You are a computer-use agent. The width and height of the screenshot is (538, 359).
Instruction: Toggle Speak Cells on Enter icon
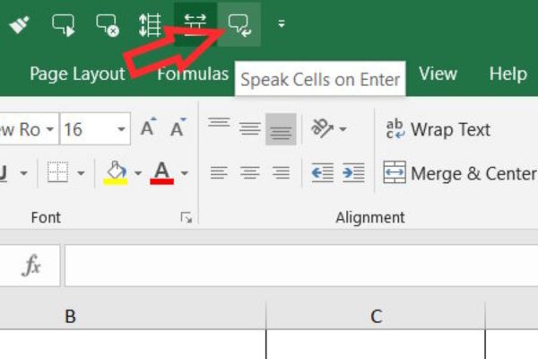point(239,24)
